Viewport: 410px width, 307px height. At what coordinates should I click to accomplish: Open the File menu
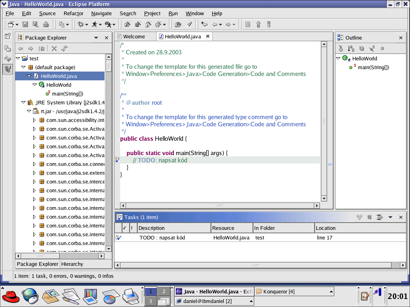(10, 13)
